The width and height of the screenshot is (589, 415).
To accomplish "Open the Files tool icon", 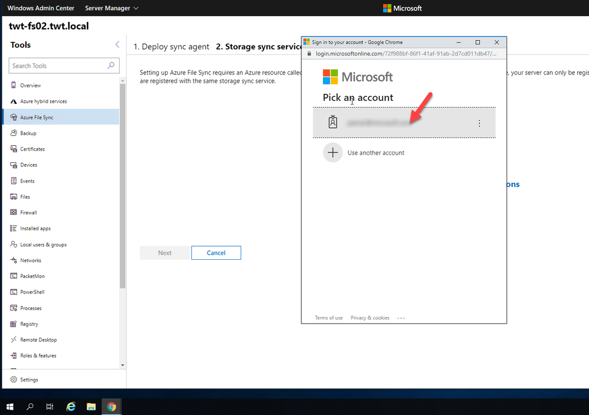I will point(14,197).
